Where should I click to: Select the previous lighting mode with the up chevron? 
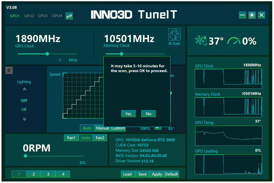(25, 89)
